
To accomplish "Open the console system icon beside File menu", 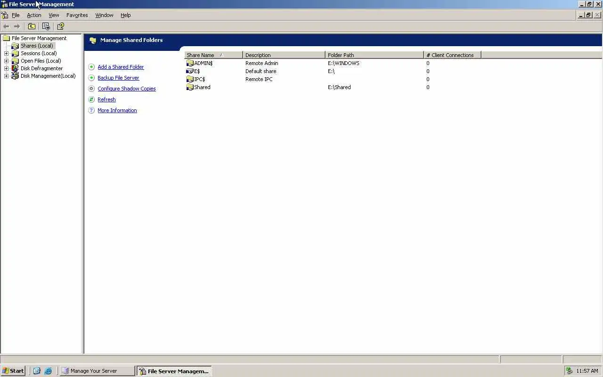I will point(5,15).
